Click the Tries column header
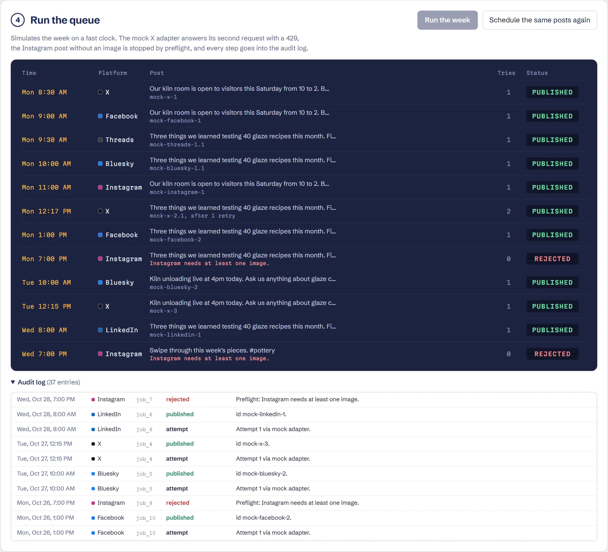608x552 pixels. pos(507,73)
